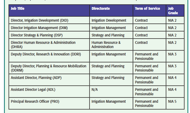This screenshot has width=190, height=113.
Task: Select the Directorate cell in the DHRA row
Action: pyautogui.click(x=106, y=45)
